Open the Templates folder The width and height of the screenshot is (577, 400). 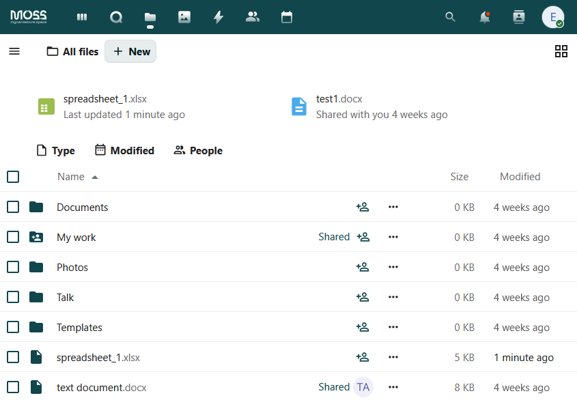point(79,328)
